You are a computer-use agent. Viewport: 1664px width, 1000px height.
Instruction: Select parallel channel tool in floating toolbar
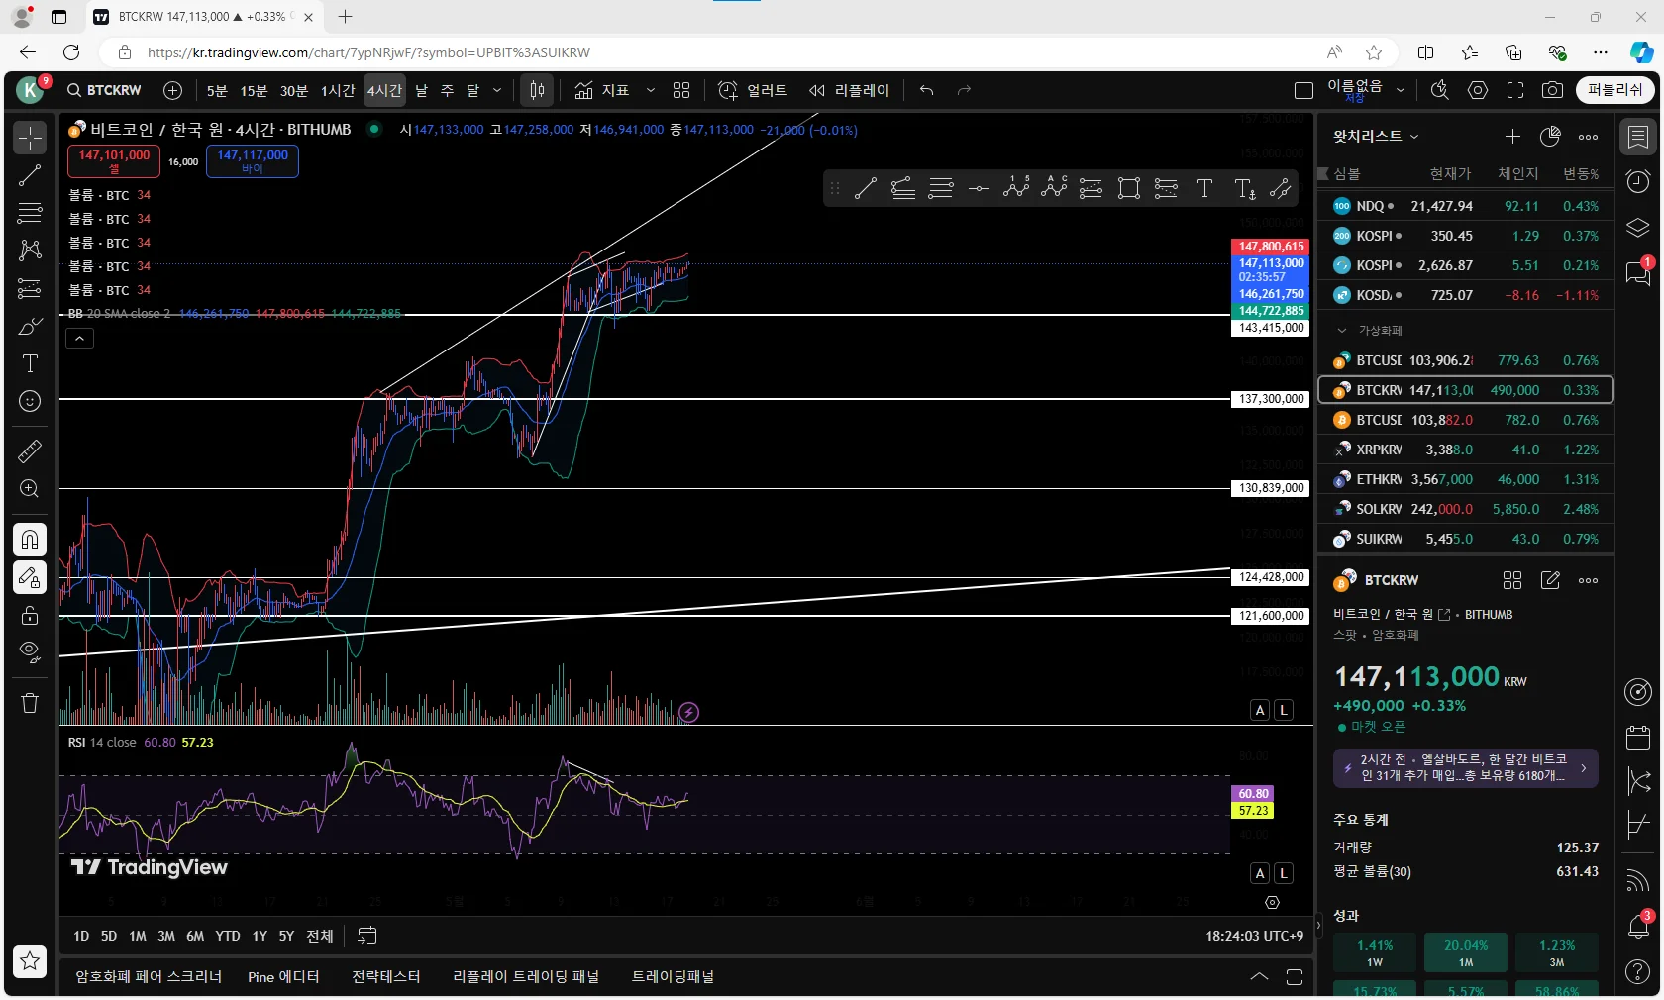[x=1281, y=188]
